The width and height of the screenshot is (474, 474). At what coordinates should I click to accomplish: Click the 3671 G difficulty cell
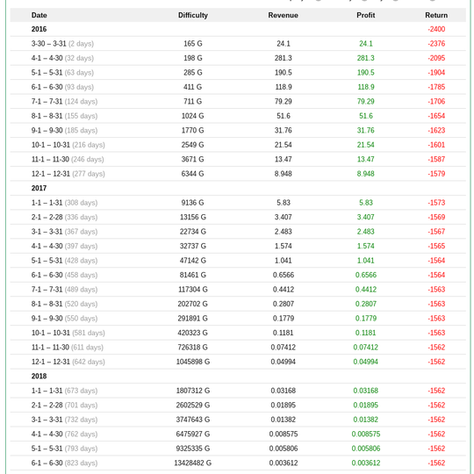193,159
